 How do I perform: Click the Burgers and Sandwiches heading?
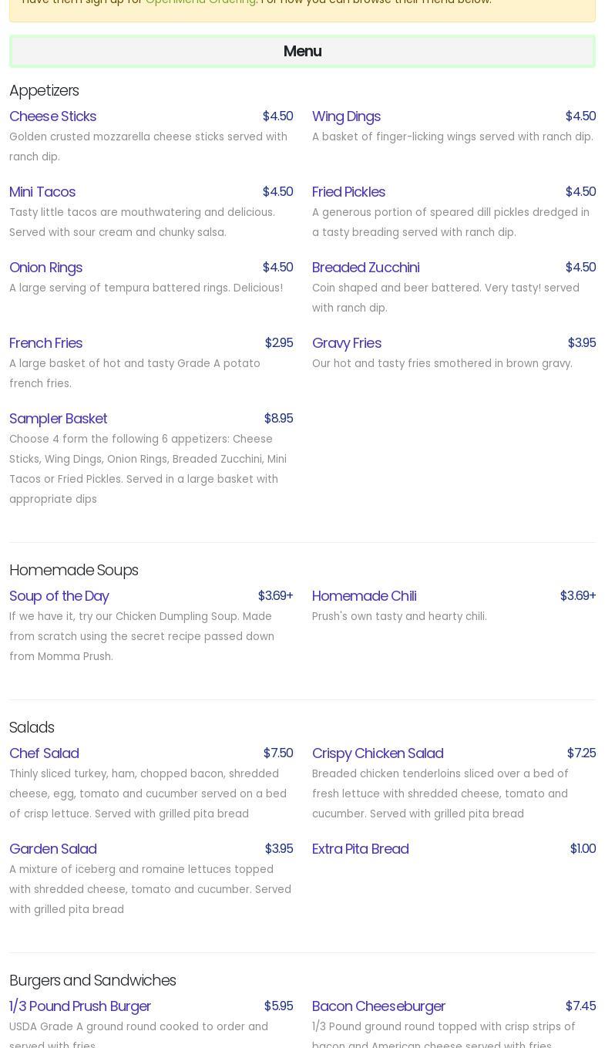[92, 980]
